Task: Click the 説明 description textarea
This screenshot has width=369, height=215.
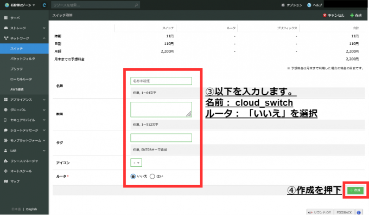Action: tap(161, 109)
